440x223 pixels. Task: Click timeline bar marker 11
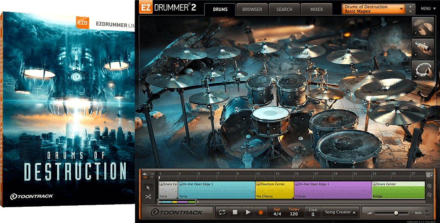coord(258,174)
